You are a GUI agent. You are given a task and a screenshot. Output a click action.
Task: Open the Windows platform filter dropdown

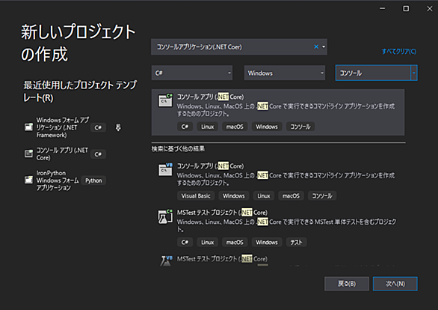285,73
